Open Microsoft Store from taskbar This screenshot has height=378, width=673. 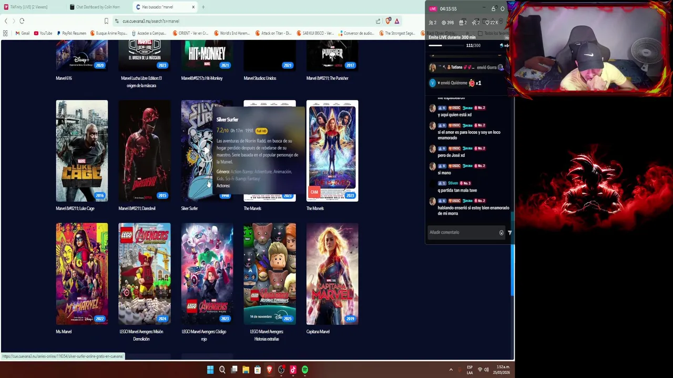[x=258, y=370]
